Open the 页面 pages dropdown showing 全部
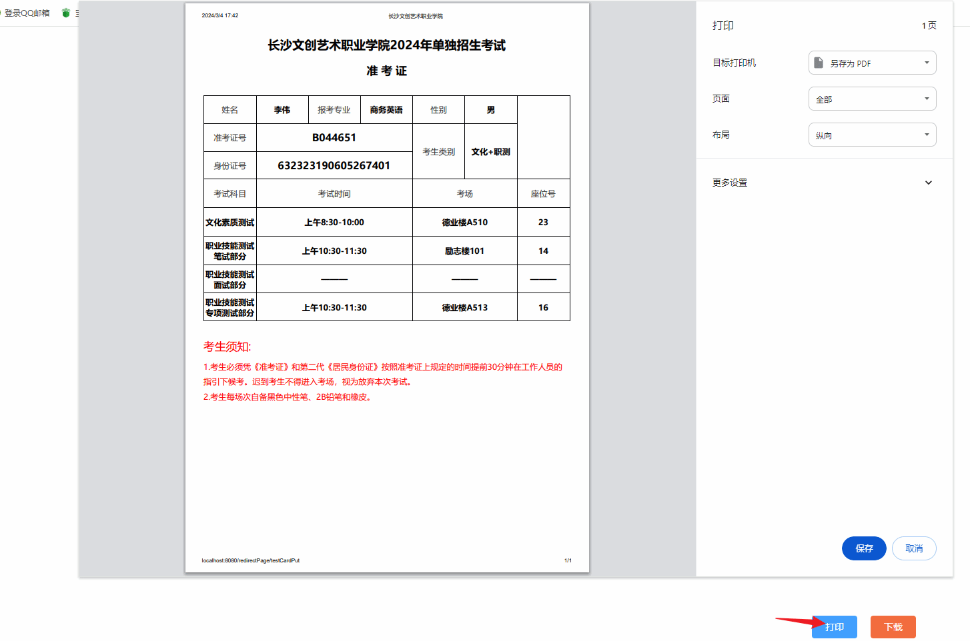This screenshot has height=641, width=970. [x=872, y=99]
